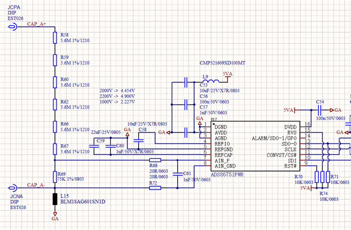Select resistor R62 symbol
Screen dimensions: 351x230
tap(55, 105)
